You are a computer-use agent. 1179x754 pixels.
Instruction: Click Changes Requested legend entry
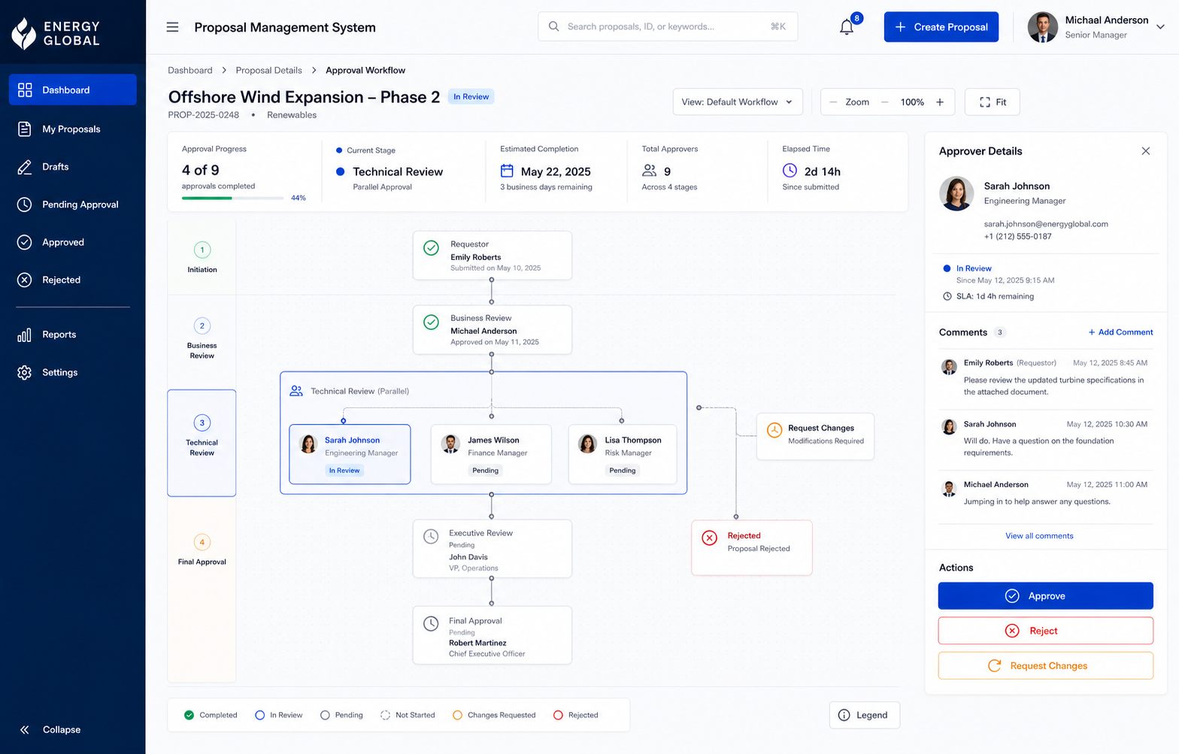(494, 715)
